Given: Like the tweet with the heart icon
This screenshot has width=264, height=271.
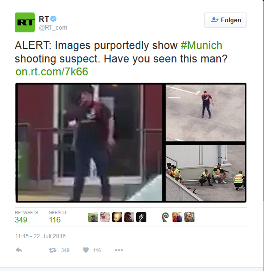Looking at the screenshot, I should 86,250.
